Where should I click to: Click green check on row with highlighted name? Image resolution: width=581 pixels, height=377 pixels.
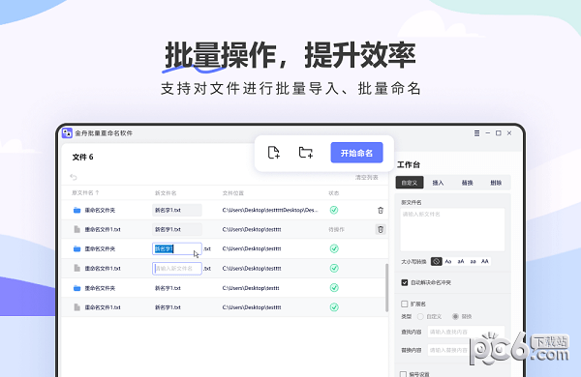tap(334, 248)
